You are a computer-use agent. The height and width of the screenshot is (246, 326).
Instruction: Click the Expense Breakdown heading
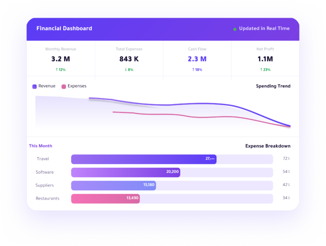click(x=268, y=146)
